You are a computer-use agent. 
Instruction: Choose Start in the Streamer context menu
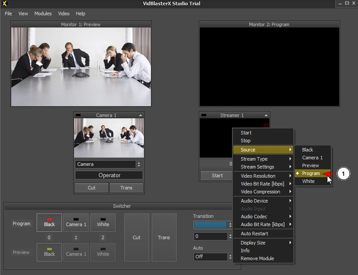263,133
